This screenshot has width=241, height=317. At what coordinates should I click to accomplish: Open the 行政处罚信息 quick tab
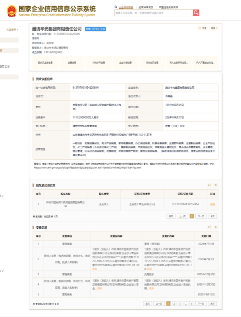pos(152,63)
